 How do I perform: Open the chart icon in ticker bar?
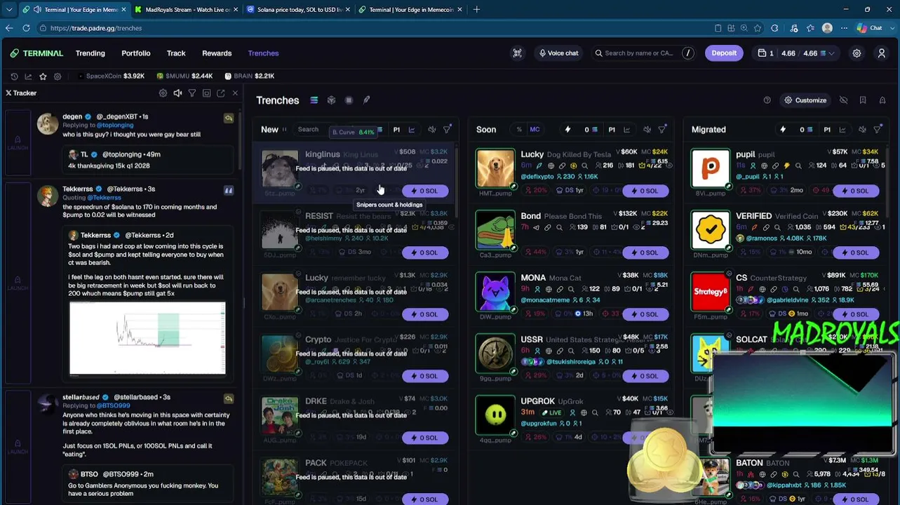coord(28,76)
